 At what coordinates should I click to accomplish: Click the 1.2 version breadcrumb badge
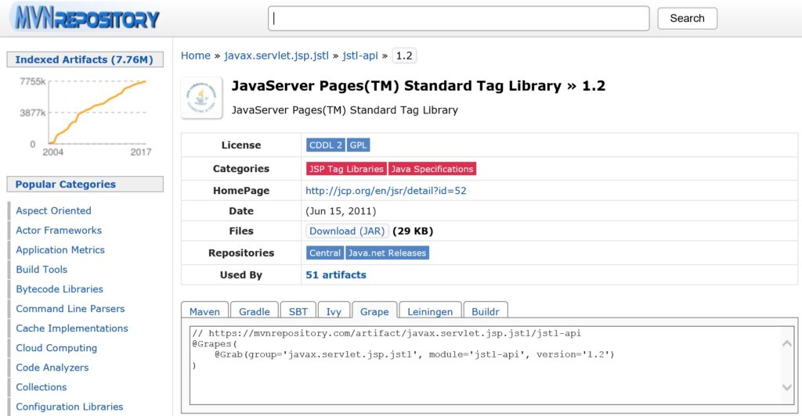tap(404, 56)
